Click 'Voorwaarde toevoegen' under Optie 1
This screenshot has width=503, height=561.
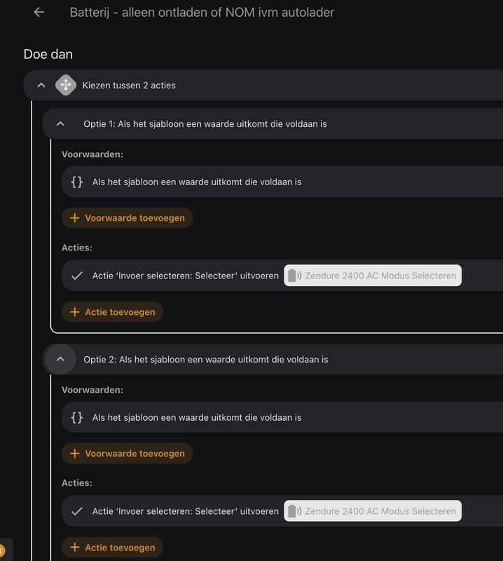[x=127, y=218]
